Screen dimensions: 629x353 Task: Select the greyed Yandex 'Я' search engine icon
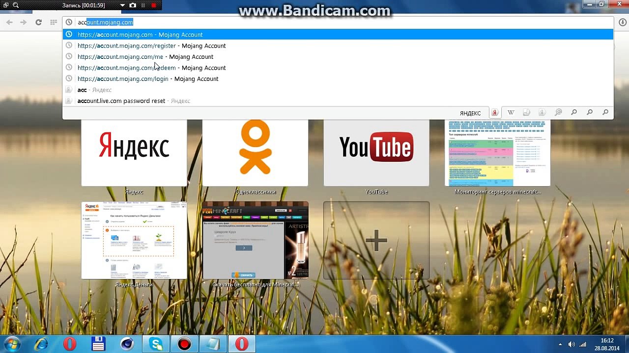point(542,113)
